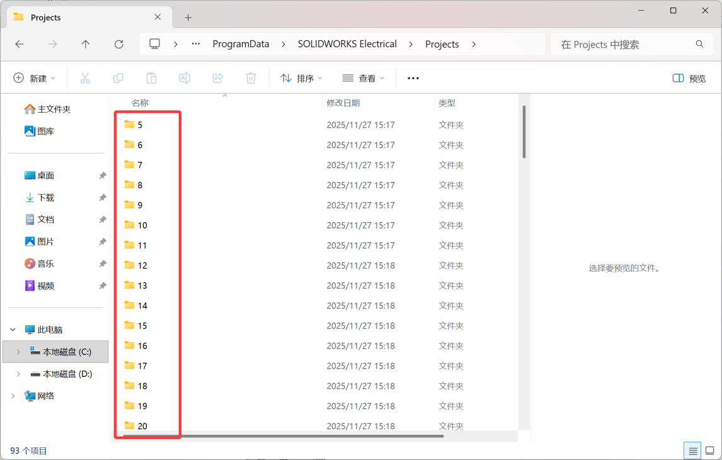Click SOLIDWORKS Electrical in the address breadcrumb
Image resolution: width=722 pixels, height=460 pixels.
(347, 44)
